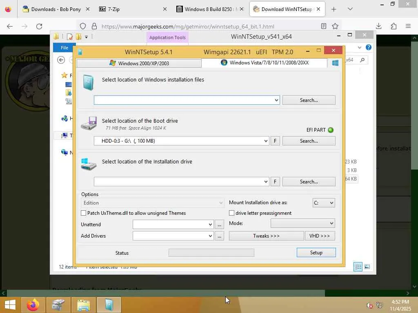Click the Setup button
The image size is (418, 313).
pyautogui.click(x=316, y=253)
